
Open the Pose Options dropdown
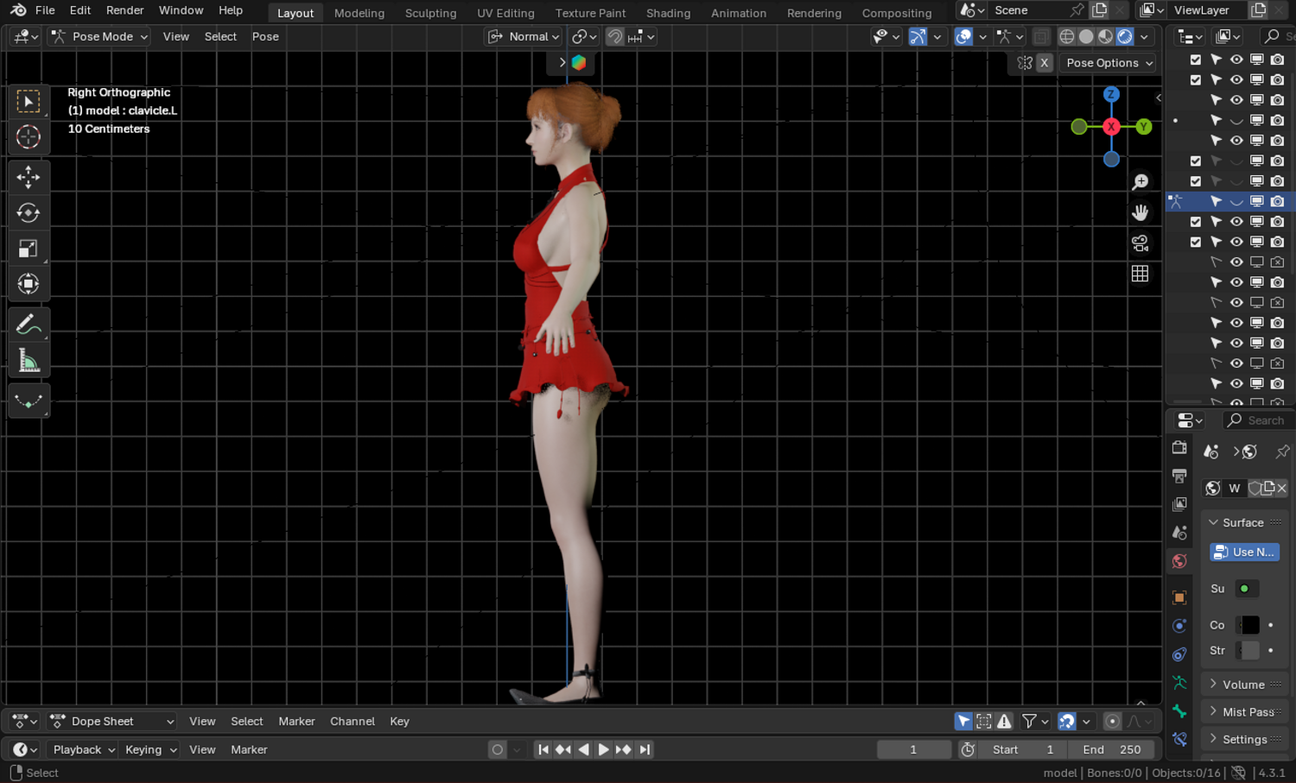(1109, 63)
